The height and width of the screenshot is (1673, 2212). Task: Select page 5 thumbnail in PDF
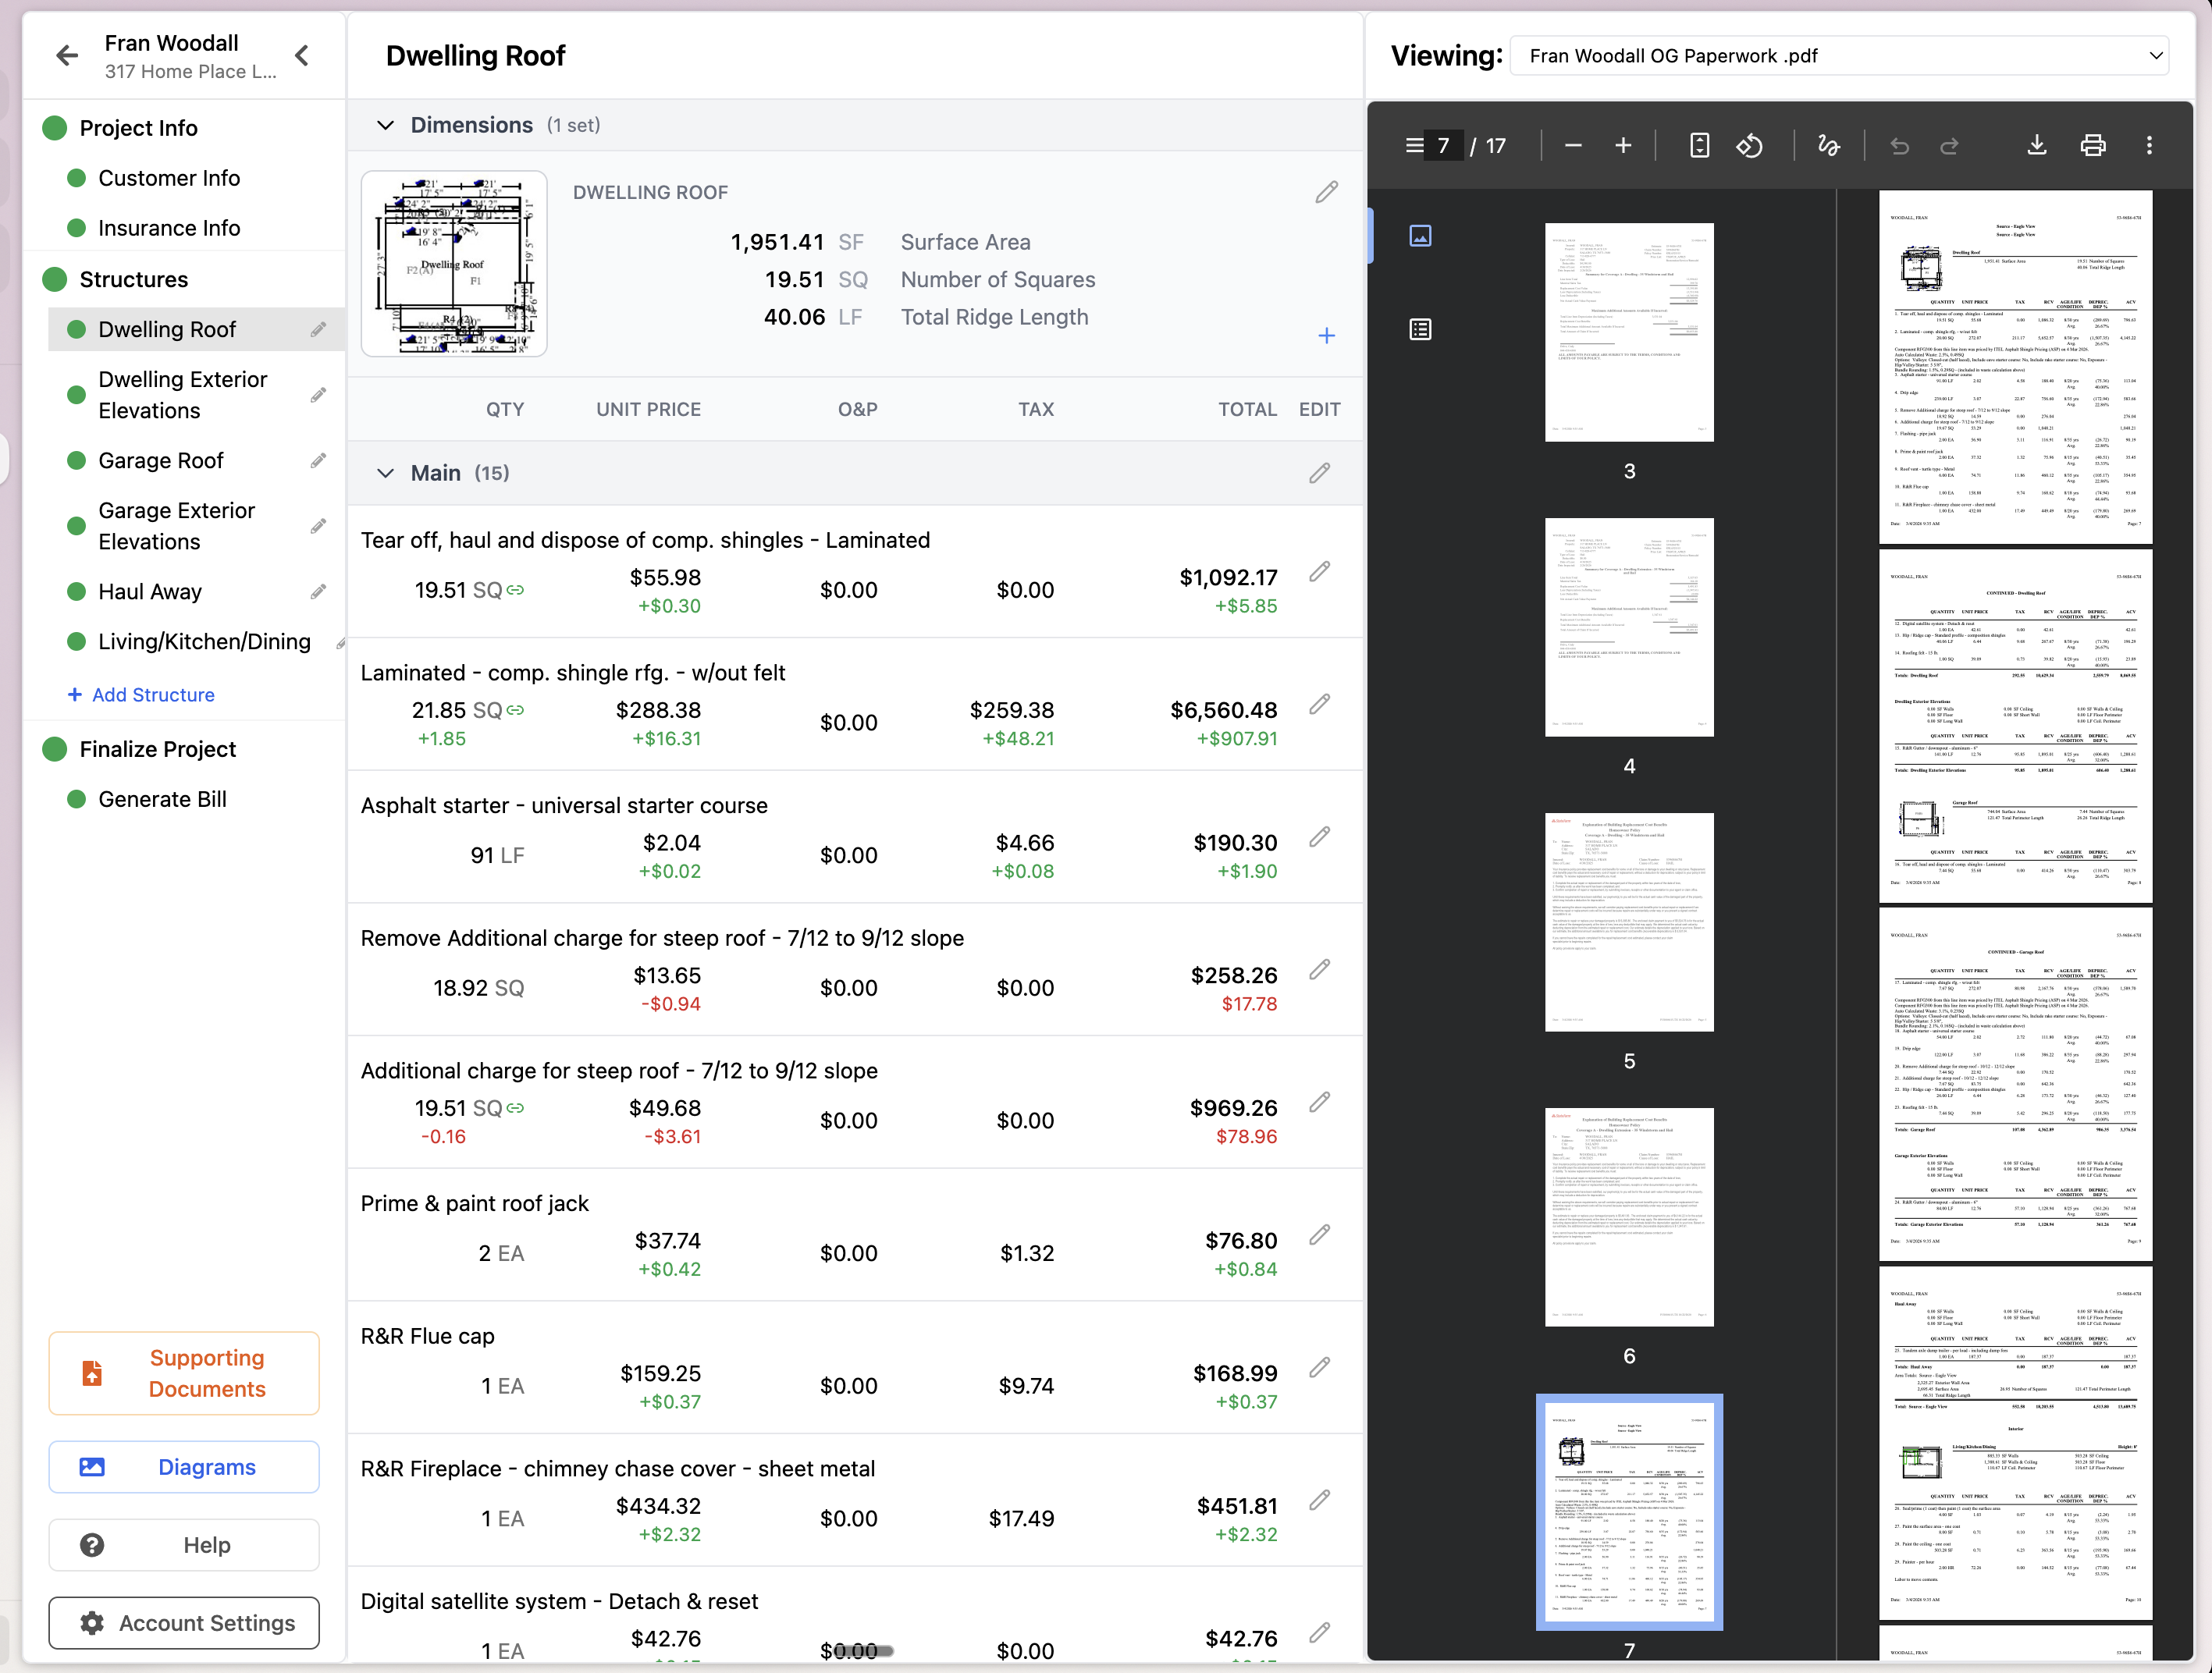coord(1628,921)
